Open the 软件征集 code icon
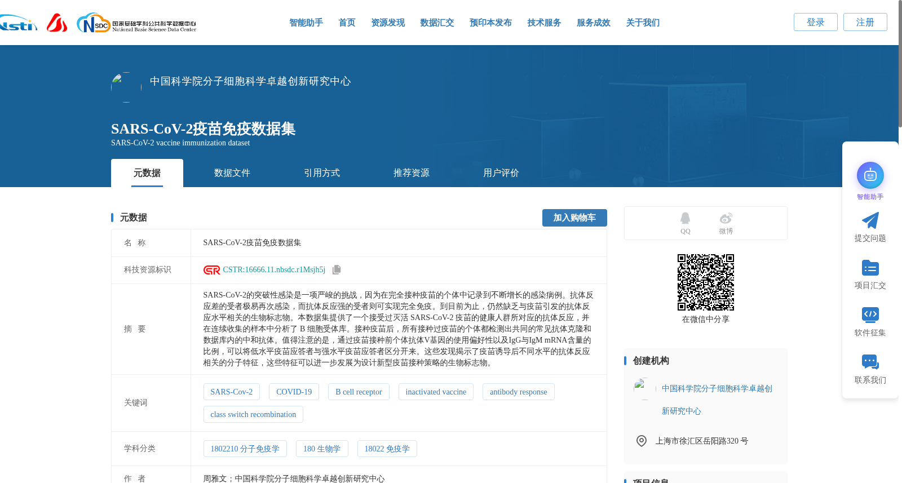The width and height of the screenshot is (902, 483). tap(870, 314)
